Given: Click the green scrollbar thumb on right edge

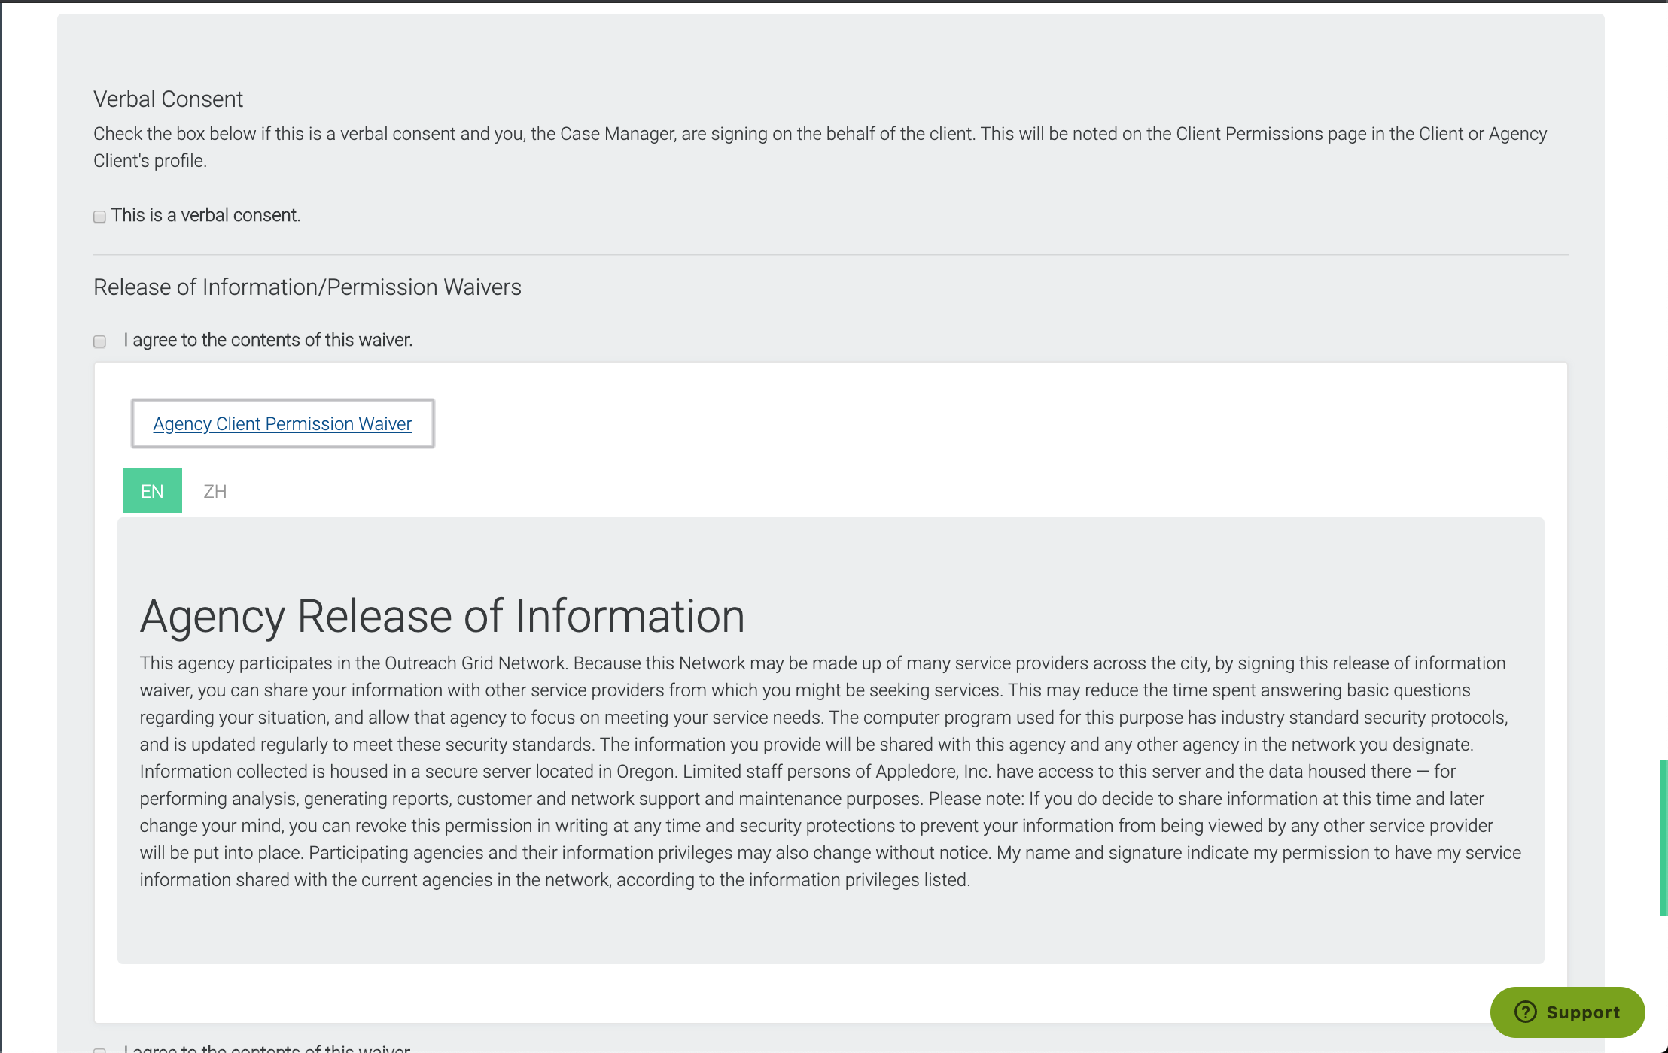Looking at the screenshot, I should pyautogui.click(x=1663, y=837).
